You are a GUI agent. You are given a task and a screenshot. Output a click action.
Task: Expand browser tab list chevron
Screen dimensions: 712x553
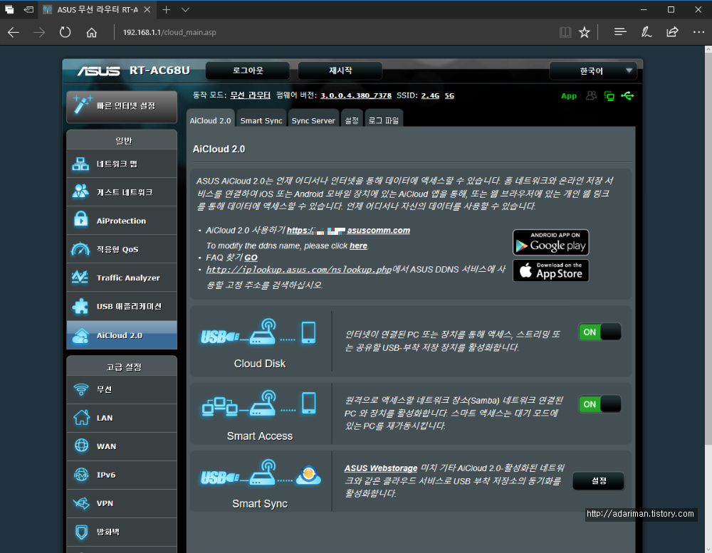[x=185, y=9]
